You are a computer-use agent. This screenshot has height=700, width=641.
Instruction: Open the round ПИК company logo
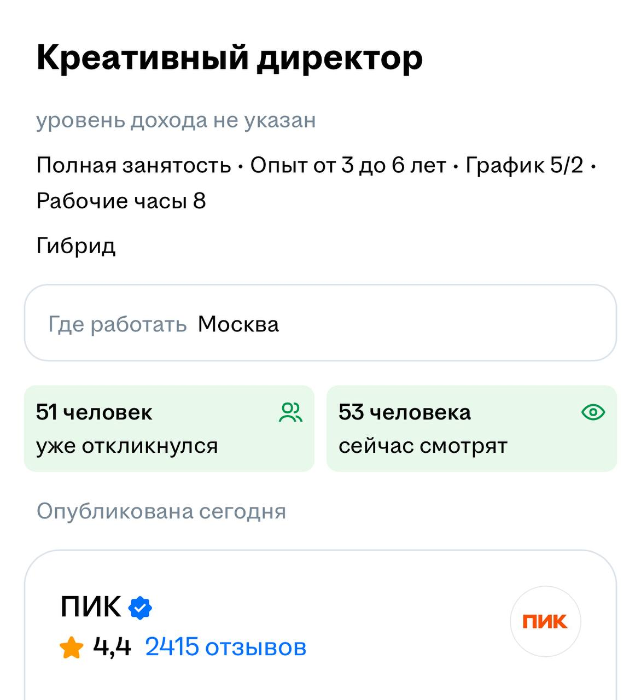545,621
